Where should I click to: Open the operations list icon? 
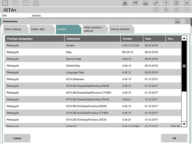click(36, 3)
